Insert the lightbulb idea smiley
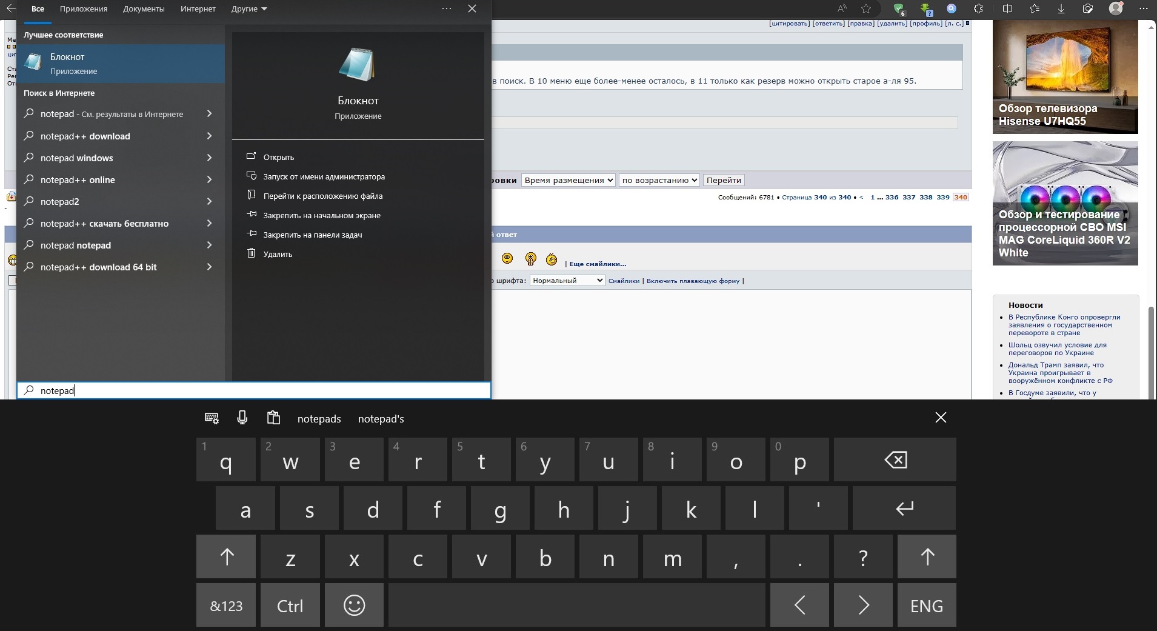This screenshot has height=631, width=1157. point(530,259)
